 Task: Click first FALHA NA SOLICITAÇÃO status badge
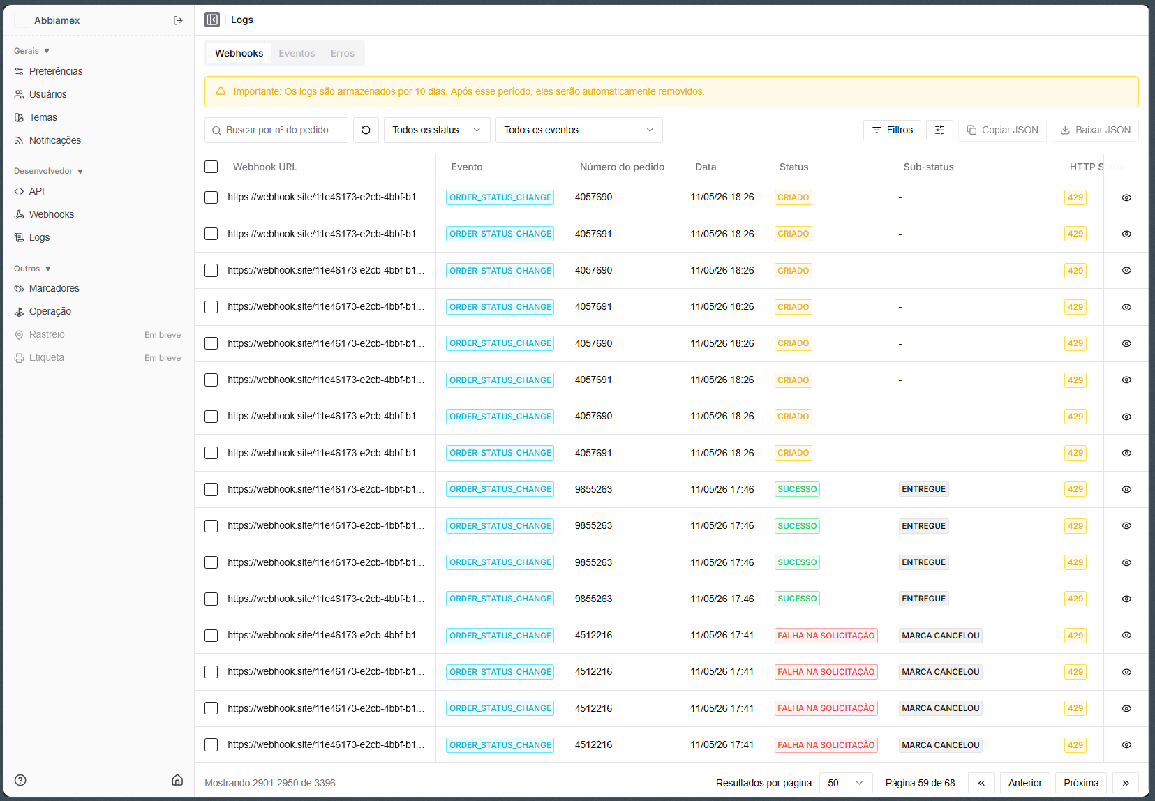click(x=826, y=636)
